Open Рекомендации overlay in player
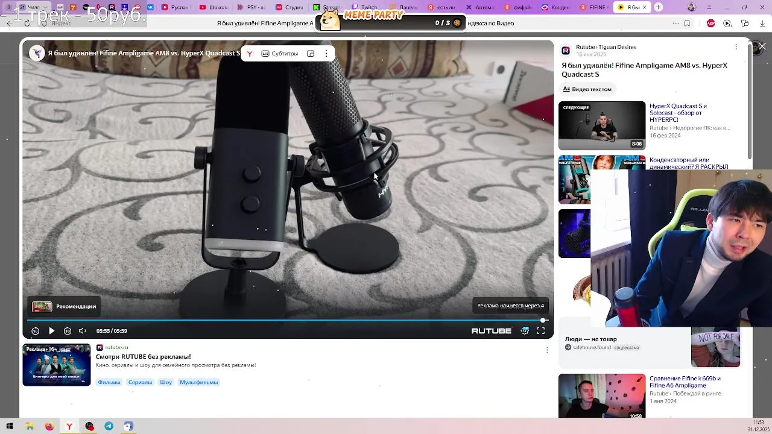This screenshot has height=434, width=772. [65, 306]
